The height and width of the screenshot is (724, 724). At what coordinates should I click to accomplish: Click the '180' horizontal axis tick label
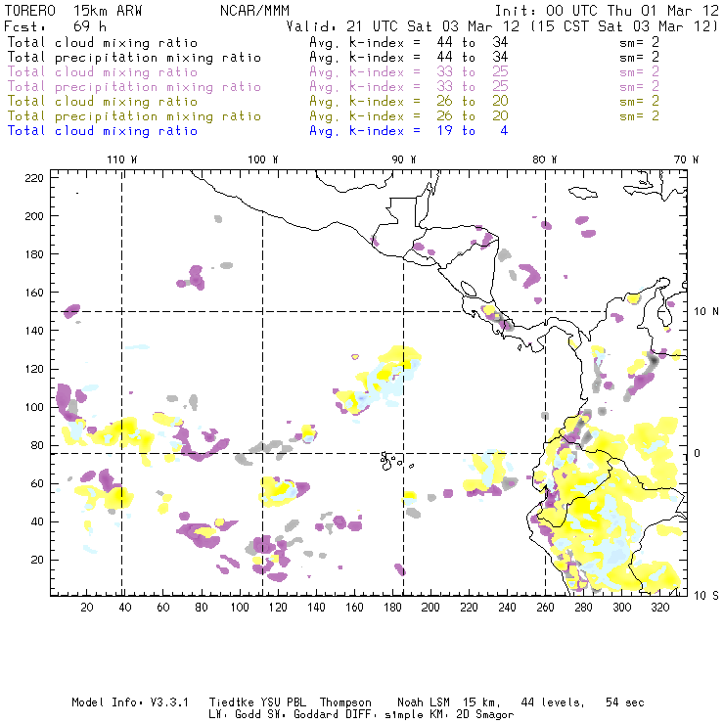coord(392,608)
